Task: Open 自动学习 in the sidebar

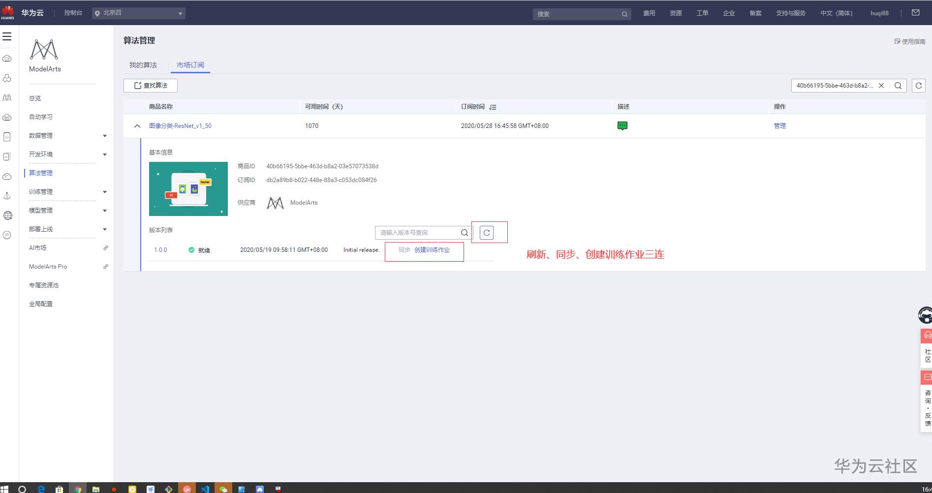Action: click(41, 117)
